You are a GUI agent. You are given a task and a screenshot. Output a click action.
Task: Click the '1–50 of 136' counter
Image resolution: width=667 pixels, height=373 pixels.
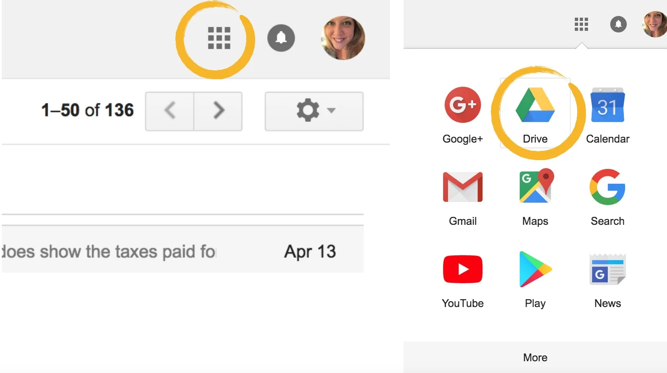[87, 110]
